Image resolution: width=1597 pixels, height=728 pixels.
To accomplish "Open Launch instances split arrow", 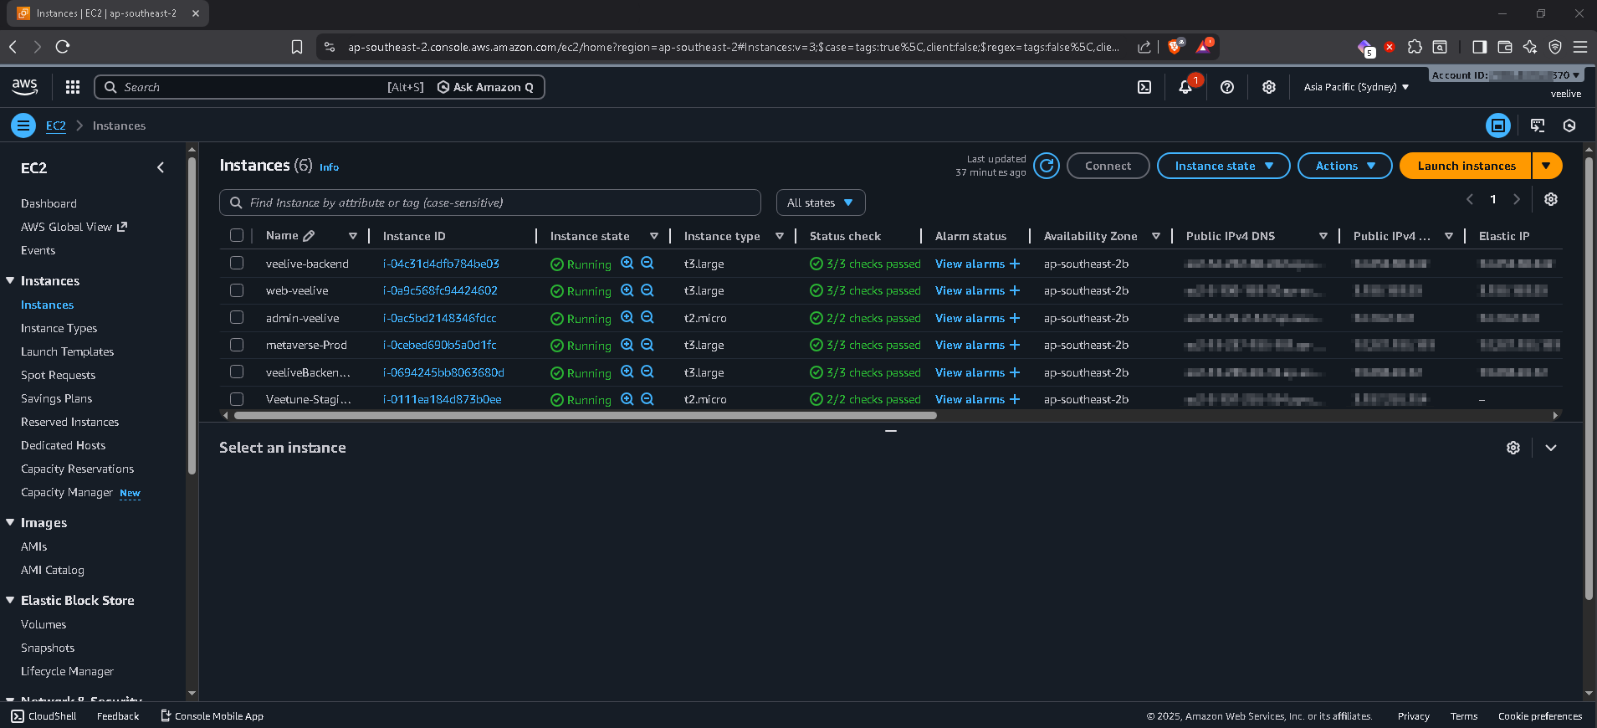I will [1547, 166].
